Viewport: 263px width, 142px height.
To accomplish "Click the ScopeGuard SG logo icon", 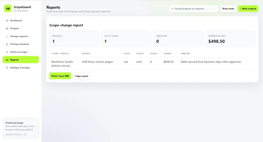I will tap(8, 9).
